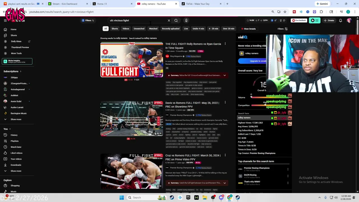This screenshot has height=202, width=359.
Task: Expand Summary for Ryan Garcia fight video
Action: (x=224, y=75)
